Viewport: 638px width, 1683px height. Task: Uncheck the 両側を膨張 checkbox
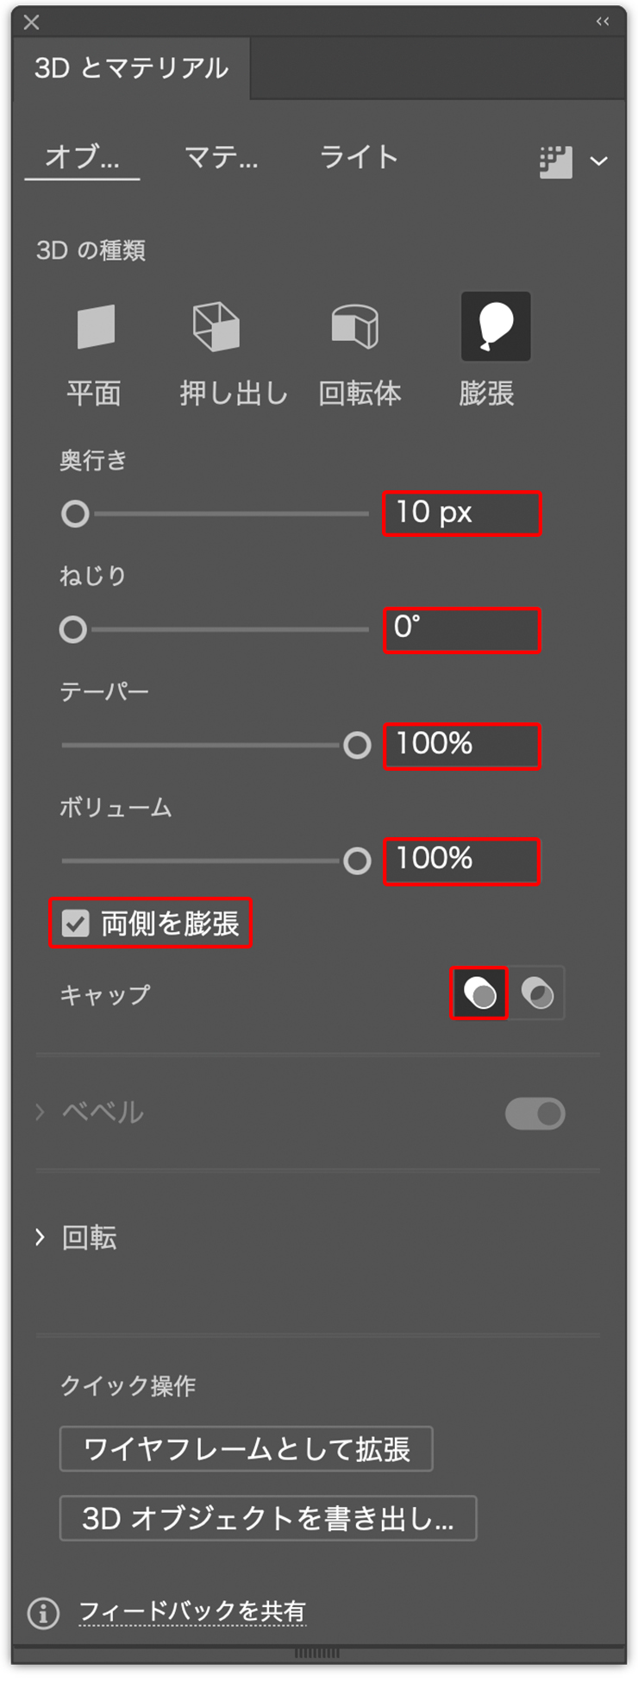coord(77,923)
